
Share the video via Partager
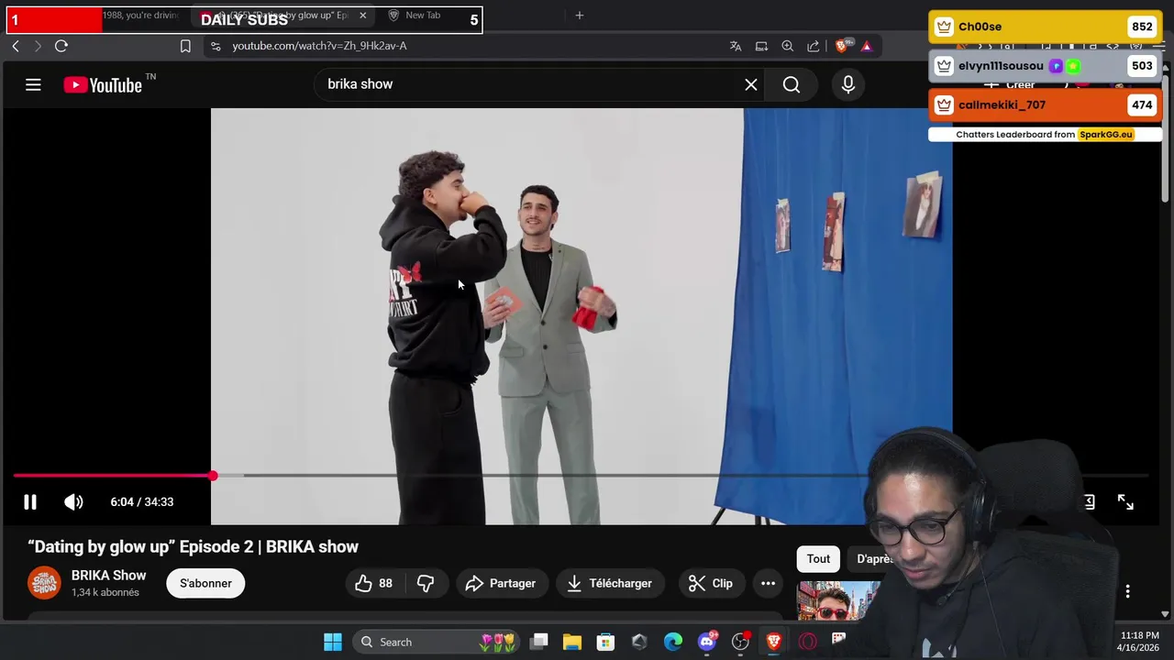(501, 583)
